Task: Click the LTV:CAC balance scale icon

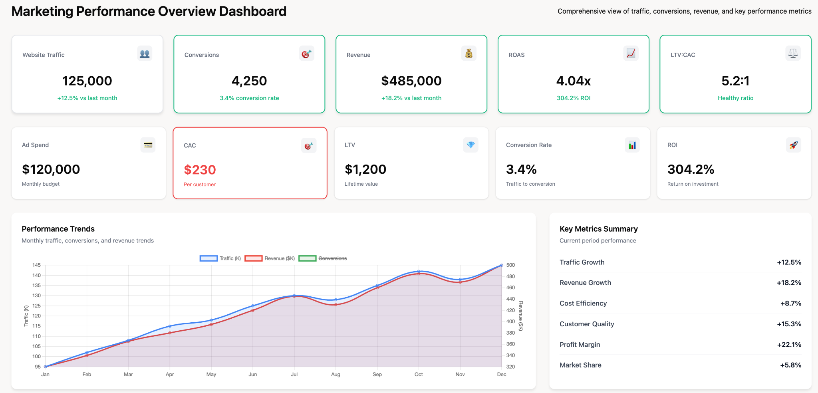Action: tap(793, 53)
